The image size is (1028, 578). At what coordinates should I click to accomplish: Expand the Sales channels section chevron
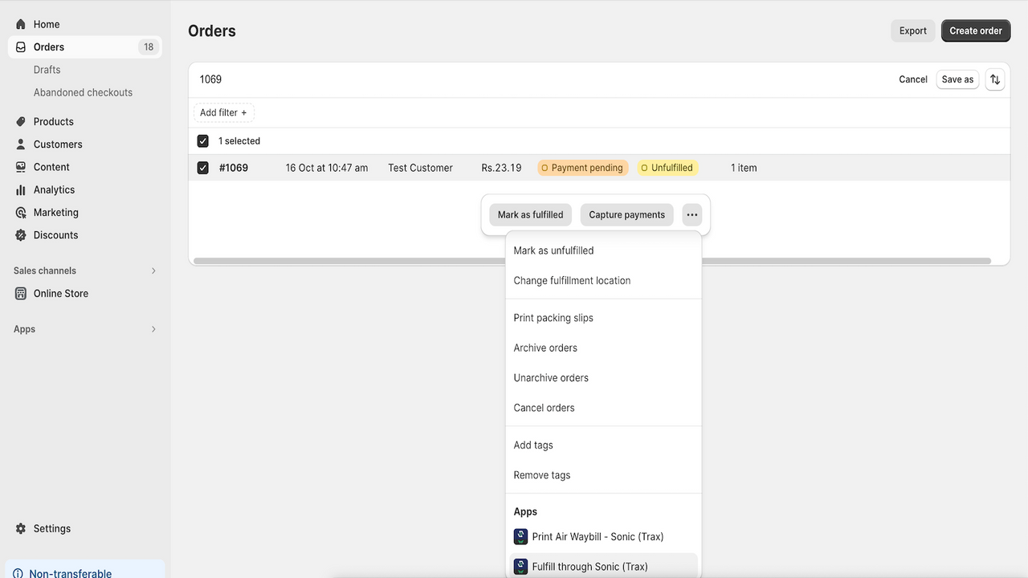coord(153,271)
